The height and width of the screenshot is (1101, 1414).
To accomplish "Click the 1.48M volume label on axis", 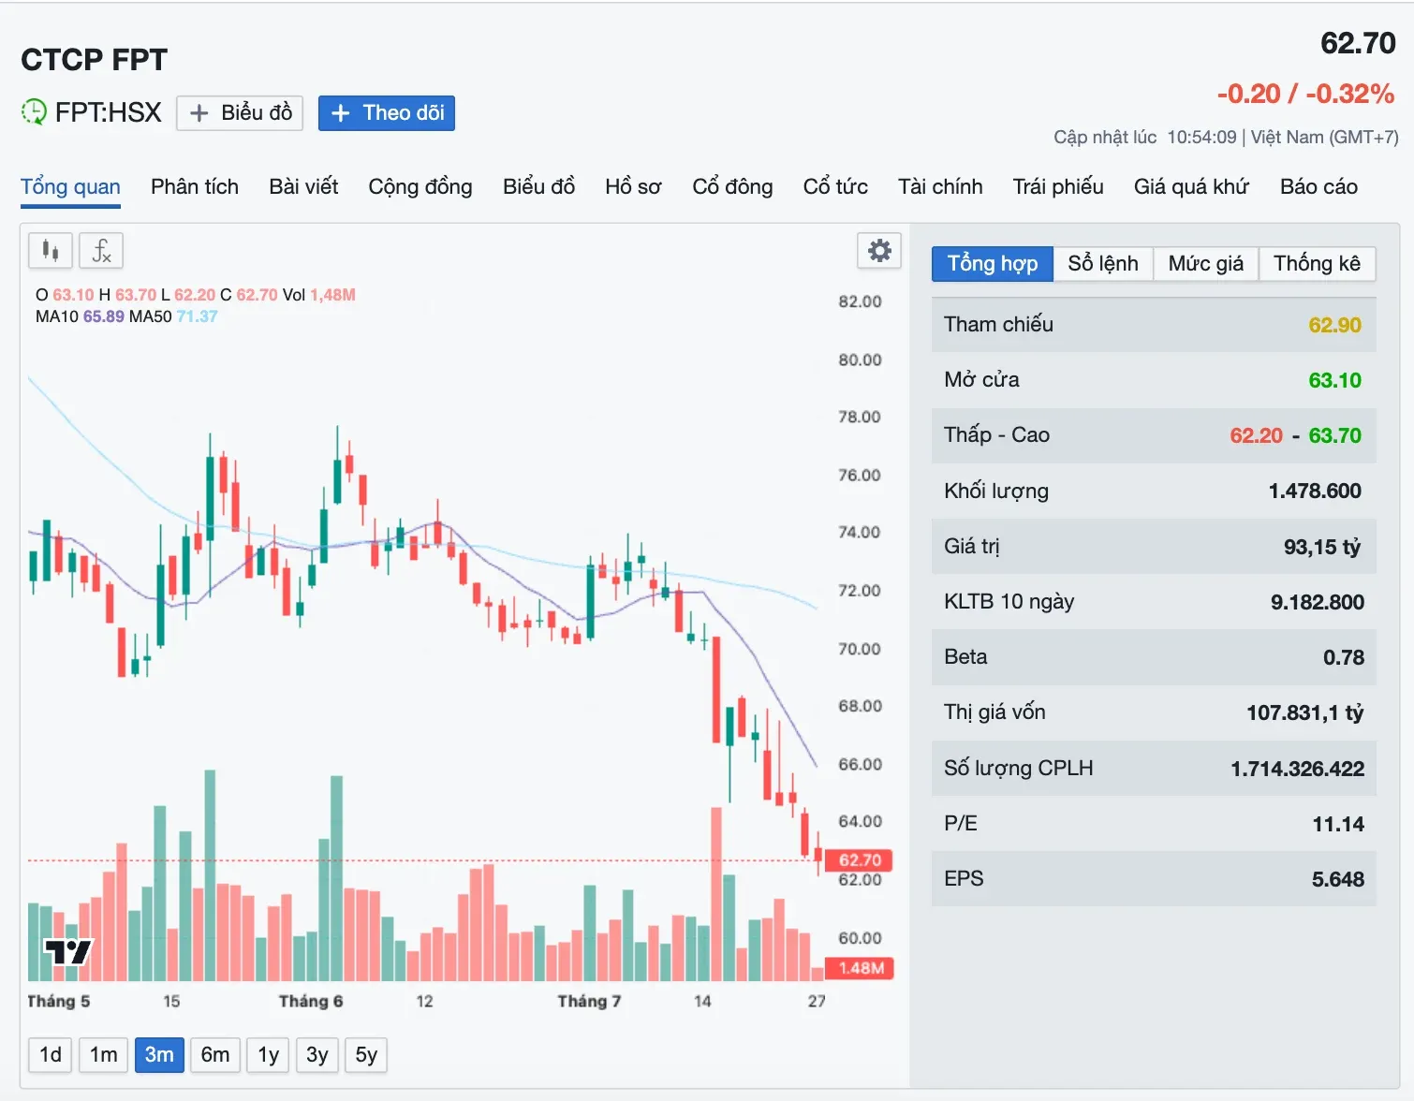I will [x=860, y=968].
